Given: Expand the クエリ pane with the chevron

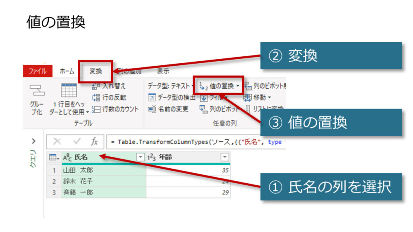Looking at the screenshot, I should (x=34, y=141).
